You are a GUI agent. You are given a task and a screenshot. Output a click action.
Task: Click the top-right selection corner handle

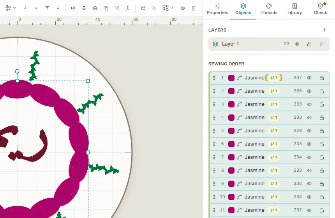[x=88, y=81]
